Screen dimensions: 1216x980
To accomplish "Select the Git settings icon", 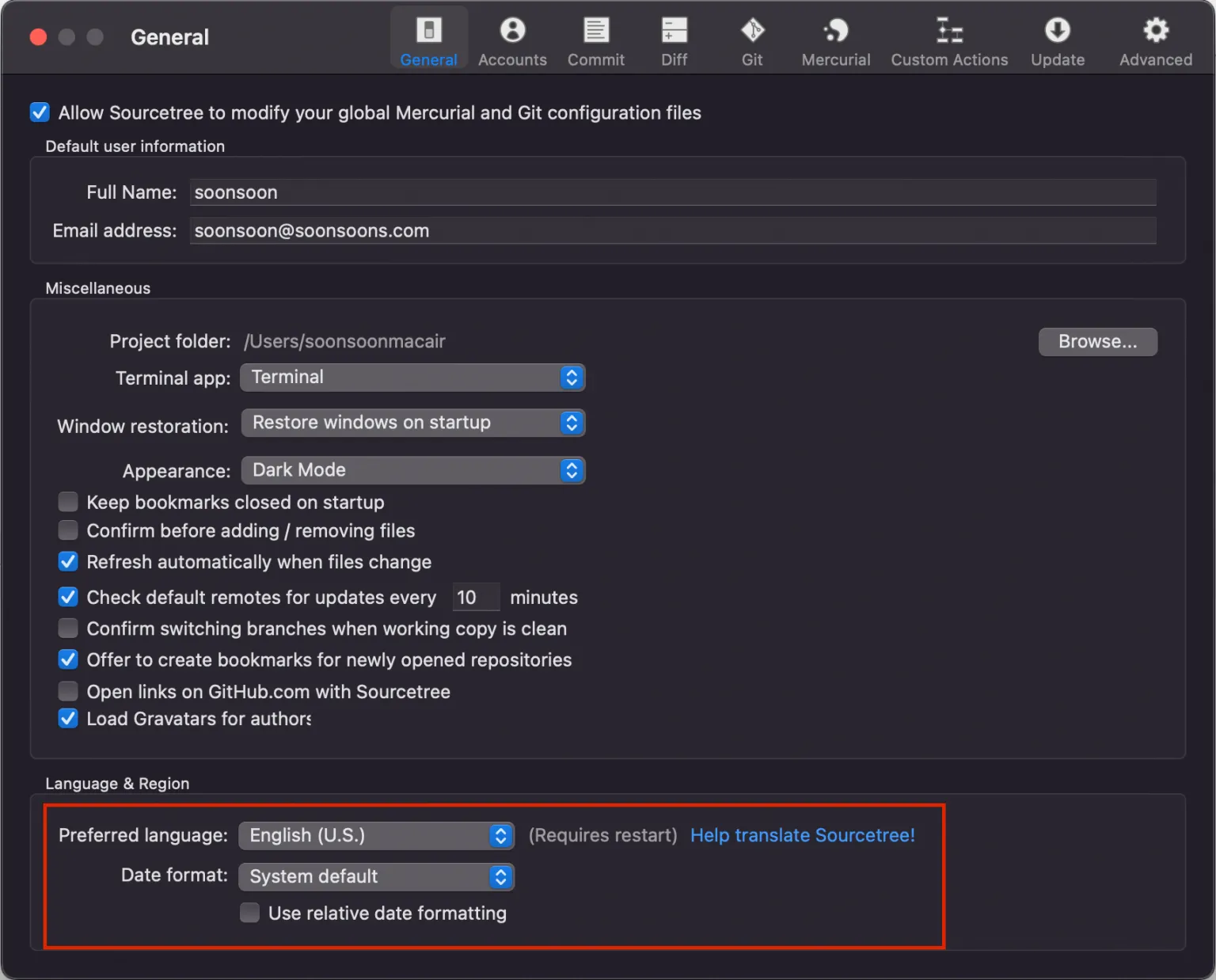I will point(751,37).
